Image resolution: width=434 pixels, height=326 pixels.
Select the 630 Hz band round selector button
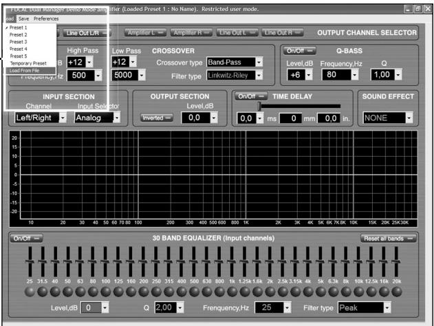click(207, 292)
